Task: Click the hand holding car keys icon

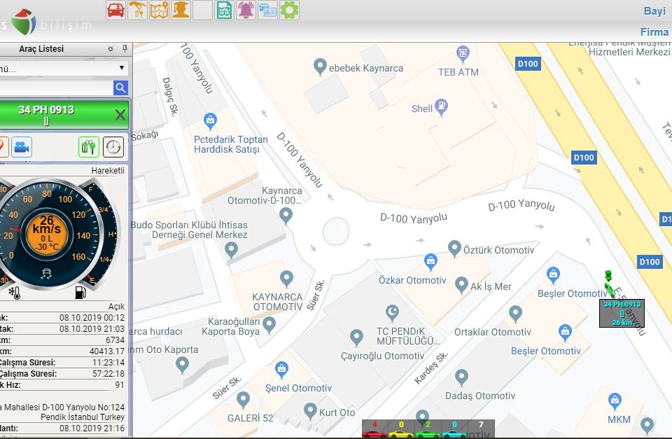Action: click(x=138, y=9)
